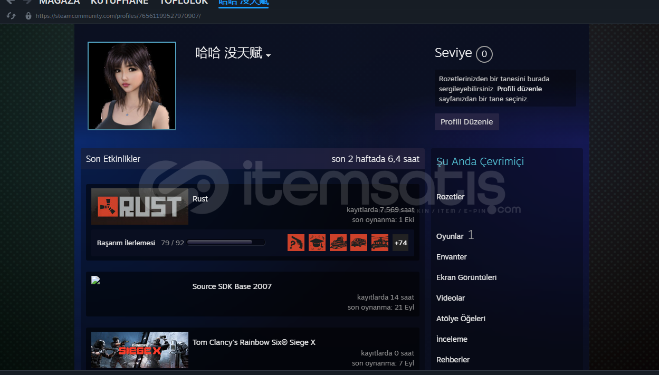Click 'kayıtlarda 14 saat' text
This screenshot has height=375, width=659.
386,297
